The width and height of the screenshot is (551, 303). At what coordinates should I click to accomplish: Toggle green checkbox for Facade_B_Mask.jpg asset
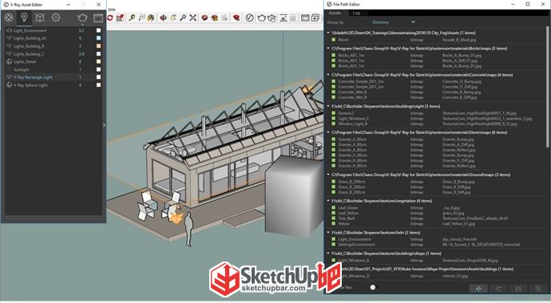(334, 40)
